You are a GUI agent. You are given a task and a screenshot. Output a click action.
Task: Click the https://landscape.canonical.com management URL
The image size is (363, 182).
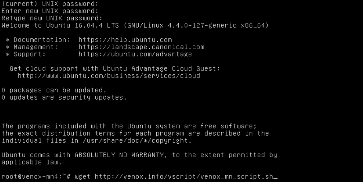coord(141,47)
